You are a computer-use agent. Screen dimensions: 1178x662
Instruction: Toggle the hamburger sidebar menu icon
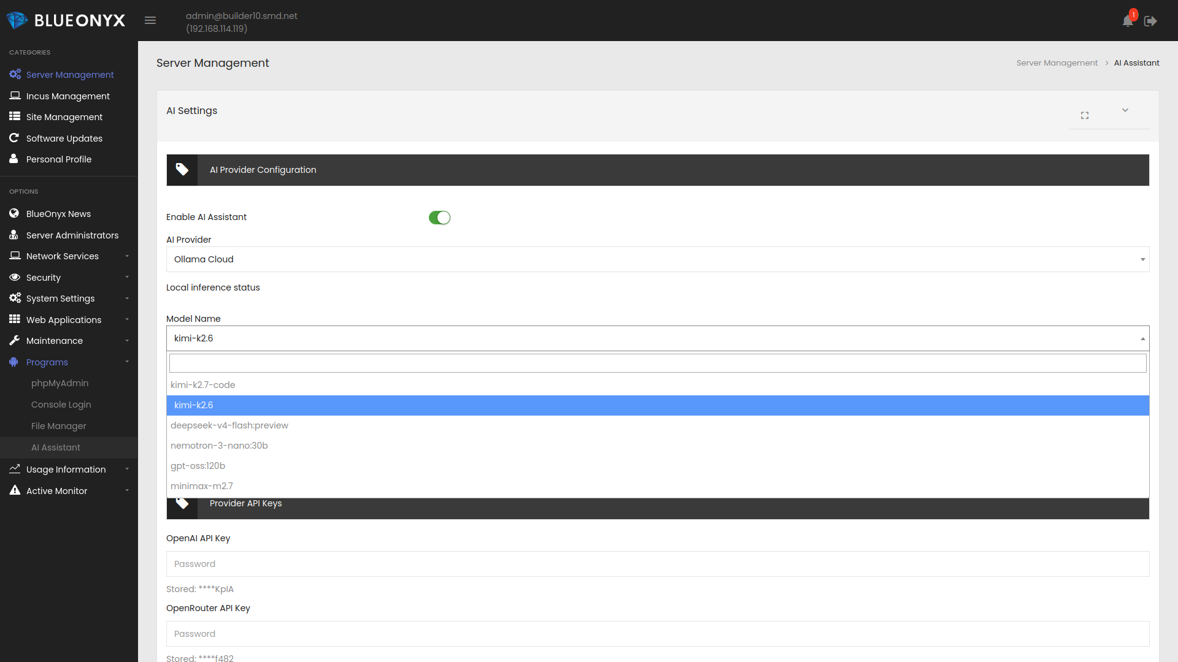click(x=150, y=20)
